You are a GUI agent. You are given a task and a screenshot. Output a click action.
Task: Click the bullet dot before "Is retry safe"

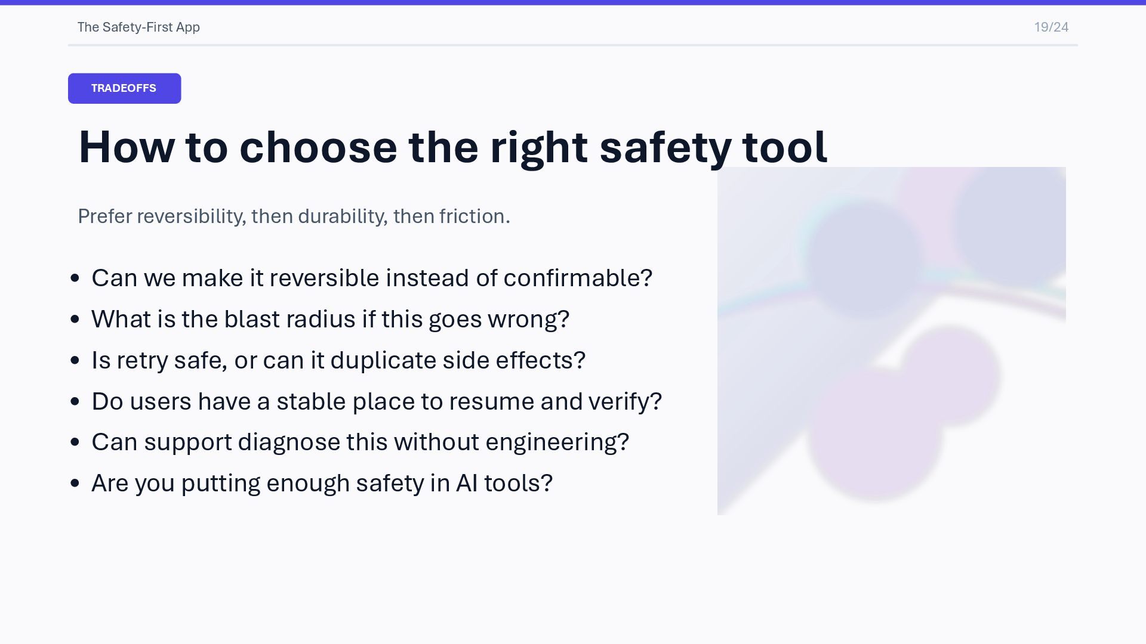(x=75, y=360)
